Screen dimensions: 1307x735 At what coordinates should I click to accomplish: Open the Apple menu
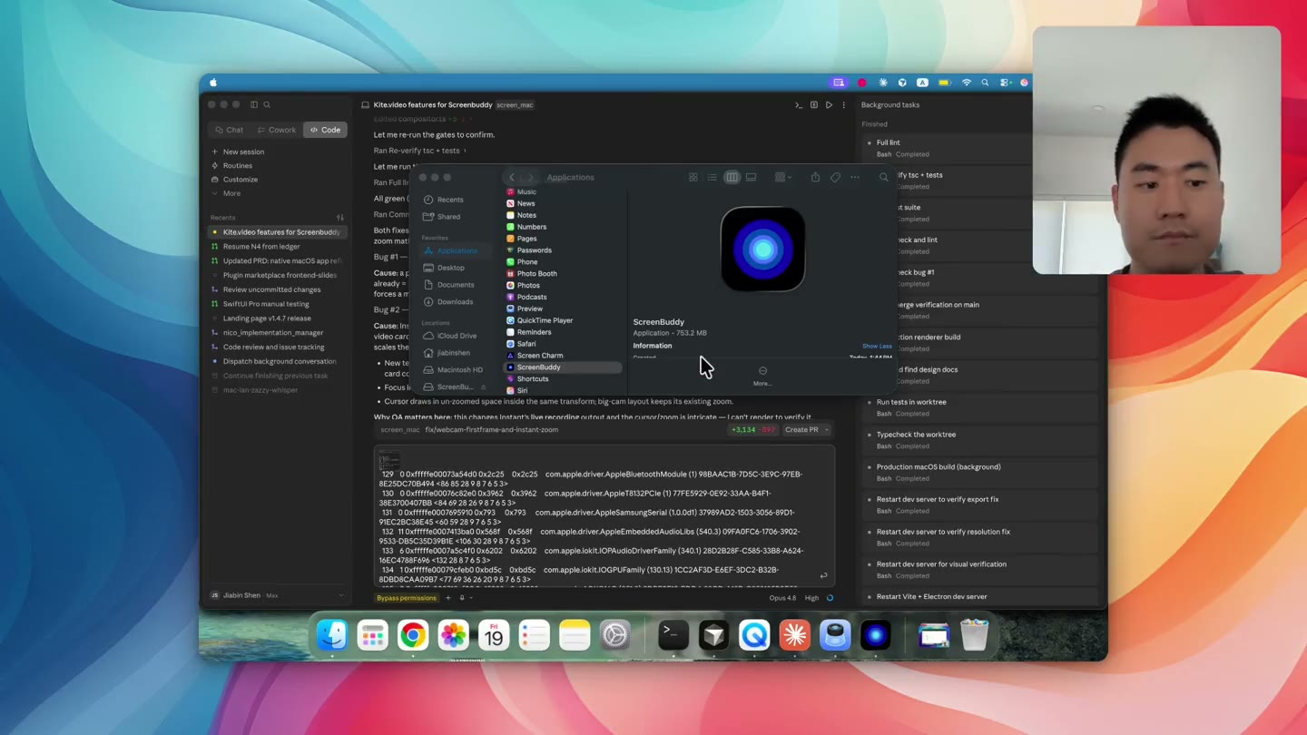pyautogui.click(x=213, y=83)
